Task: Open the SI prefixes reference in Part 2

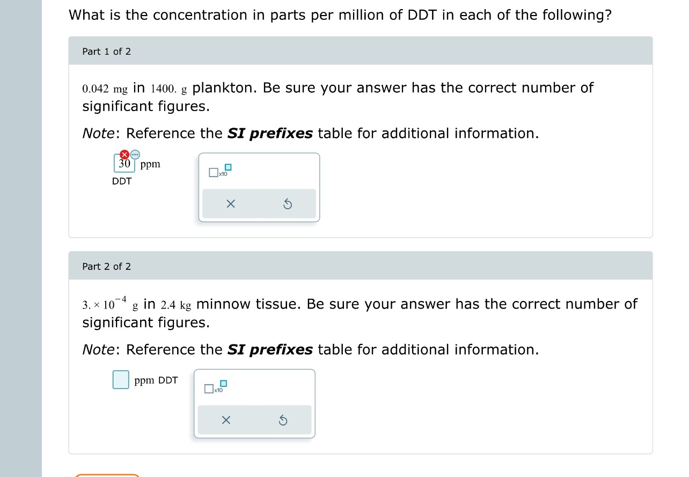Action: [x=270, y=349]
